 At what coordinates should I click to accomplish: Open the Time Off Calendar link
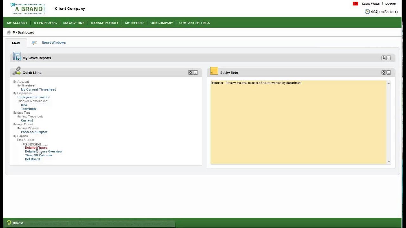click(x=39, y=155)
